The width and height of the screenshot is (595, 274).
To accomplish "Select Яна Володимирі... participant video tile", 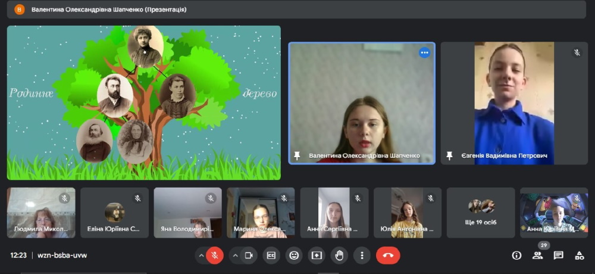I will (x=187, y=213).
